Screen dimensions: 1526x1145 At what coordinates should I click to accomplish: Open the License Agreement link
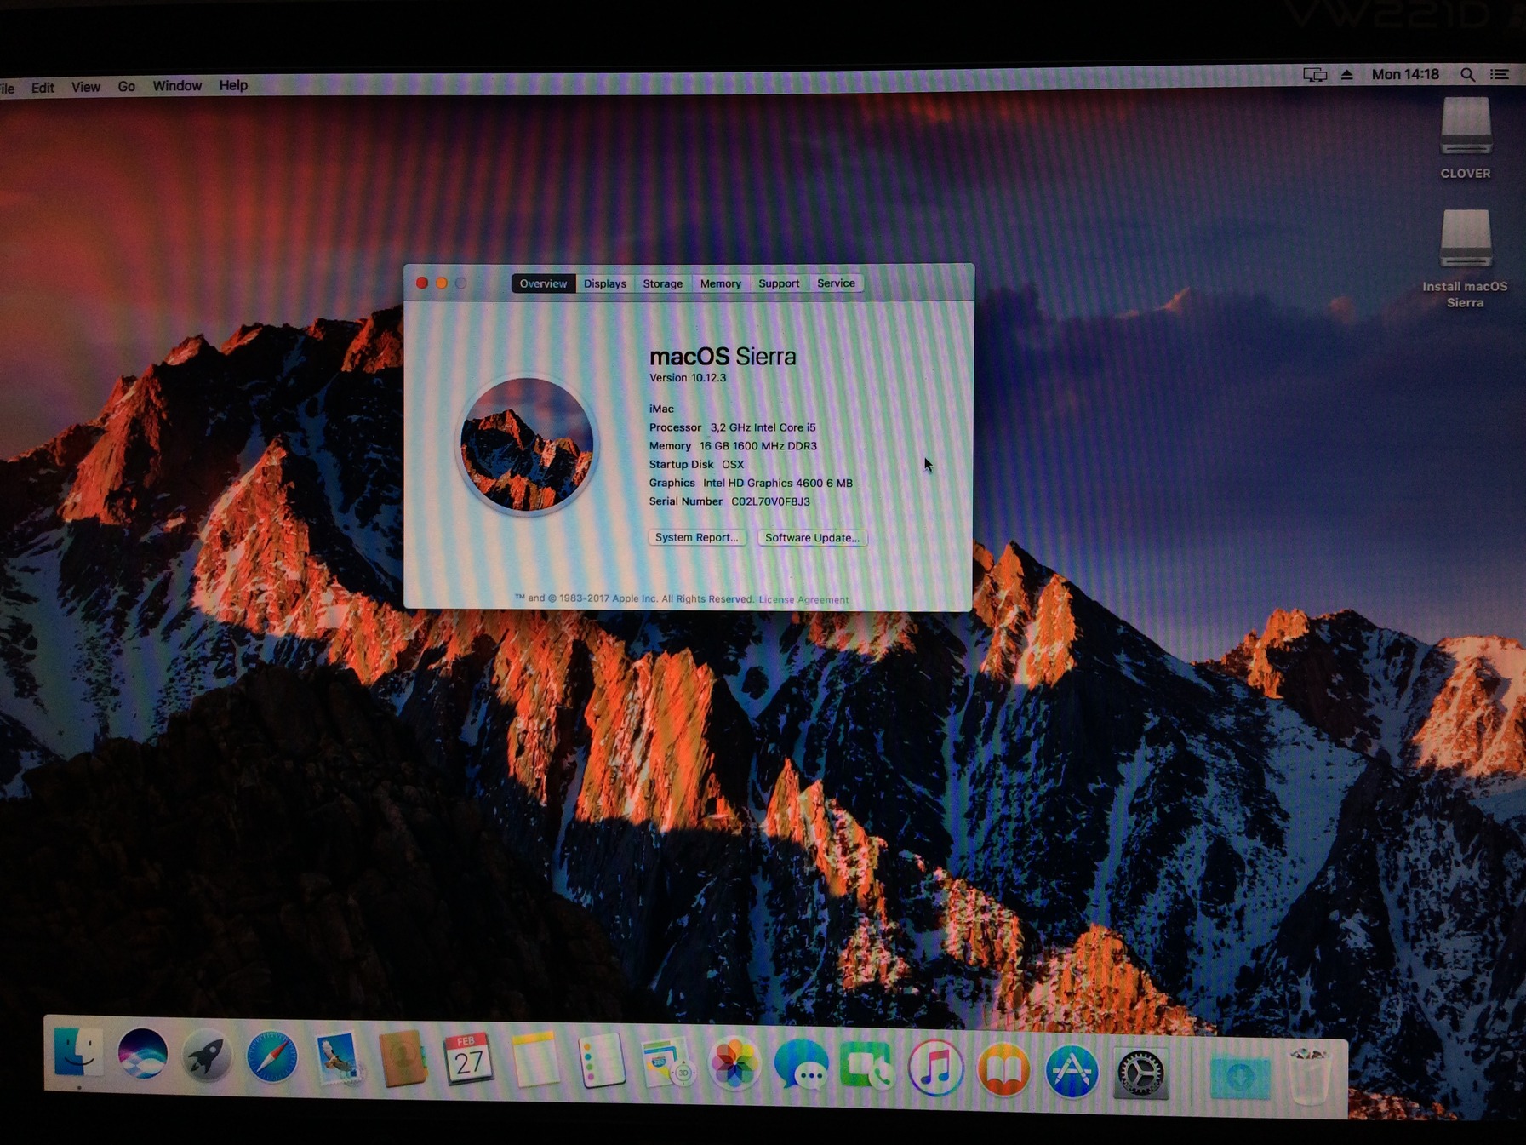click(803, 599)
